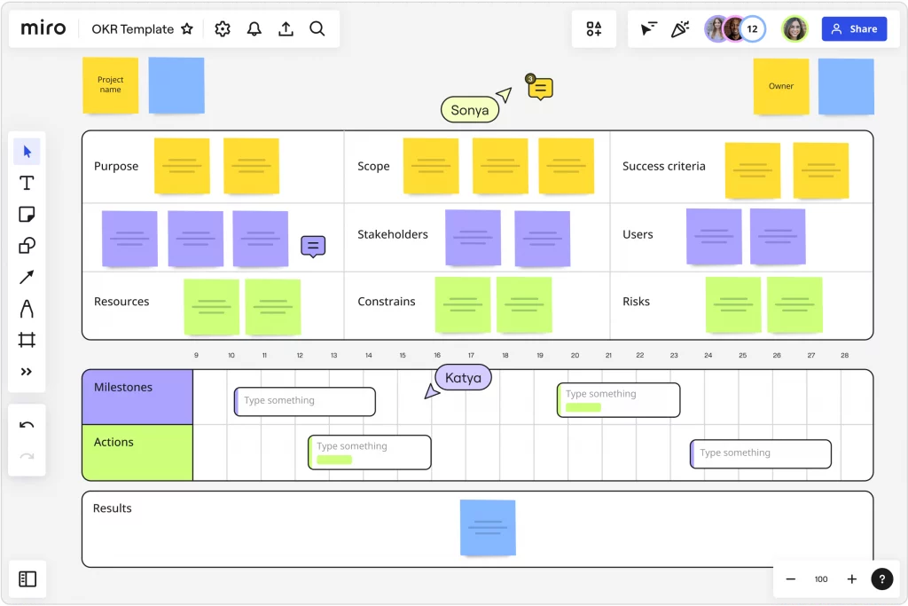This screenshot has height=606, width=908.
Task: Click the zoom in plus button
Action: (x=851, y=579)
